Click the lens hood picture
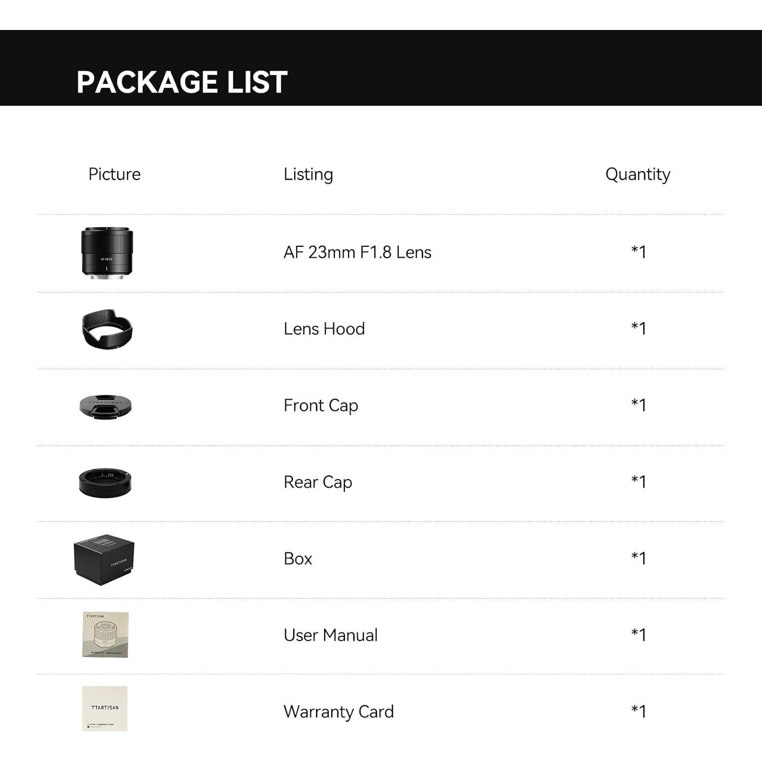This screenshot has width=762, height=762. click(107, 329)
